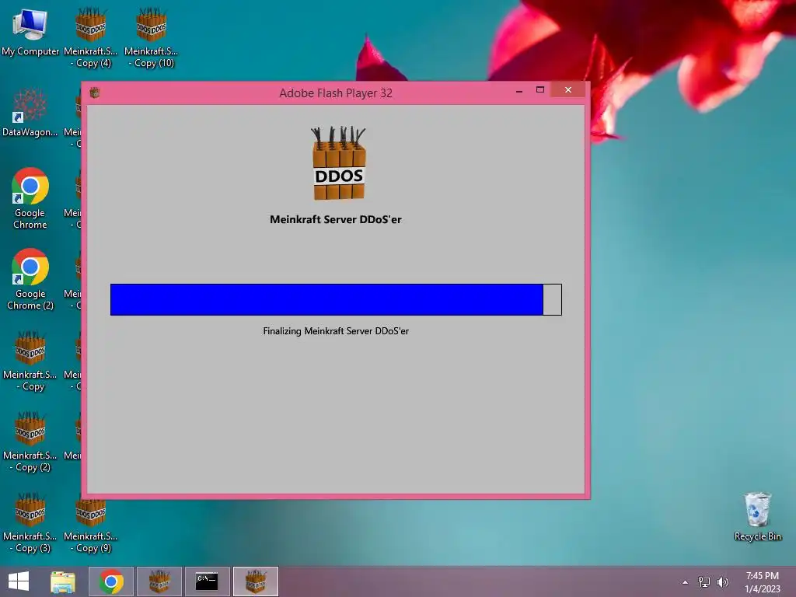Switch to Chrome in the taskbar
796x597 pixels.
pos(111,581)
